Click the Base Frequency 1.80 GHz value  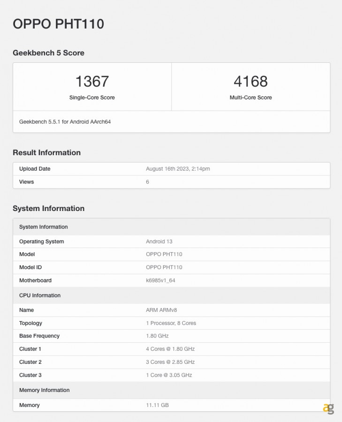tap(157, 336)
